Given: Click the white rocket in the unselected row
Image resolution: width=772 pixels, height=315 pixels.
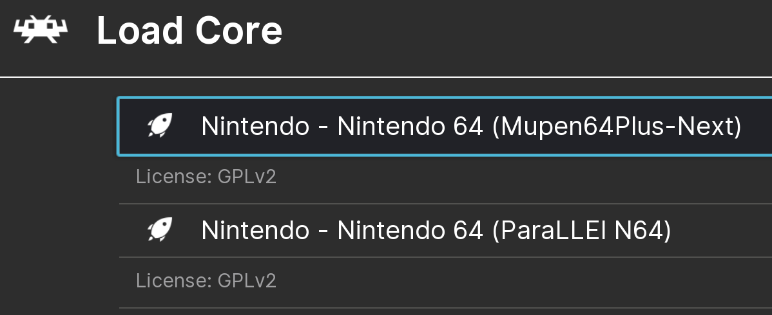Looking at the screenshot, I should click(160, 230).
